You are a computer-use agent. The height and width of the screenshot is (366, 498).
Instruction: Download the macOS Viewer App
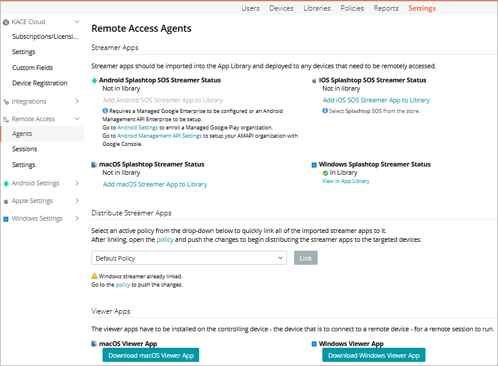pos(151,355)
